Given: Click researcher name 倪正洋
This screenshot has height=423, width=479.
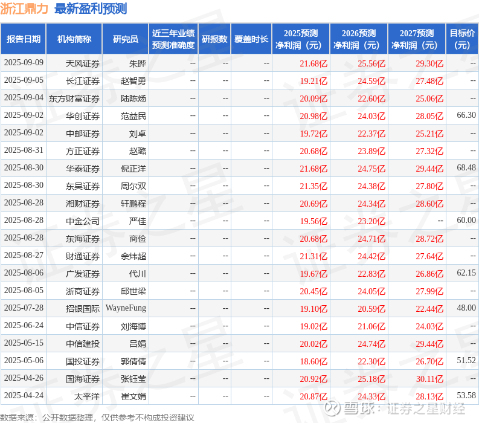Looking at the screenshot, I should point(133,169).
